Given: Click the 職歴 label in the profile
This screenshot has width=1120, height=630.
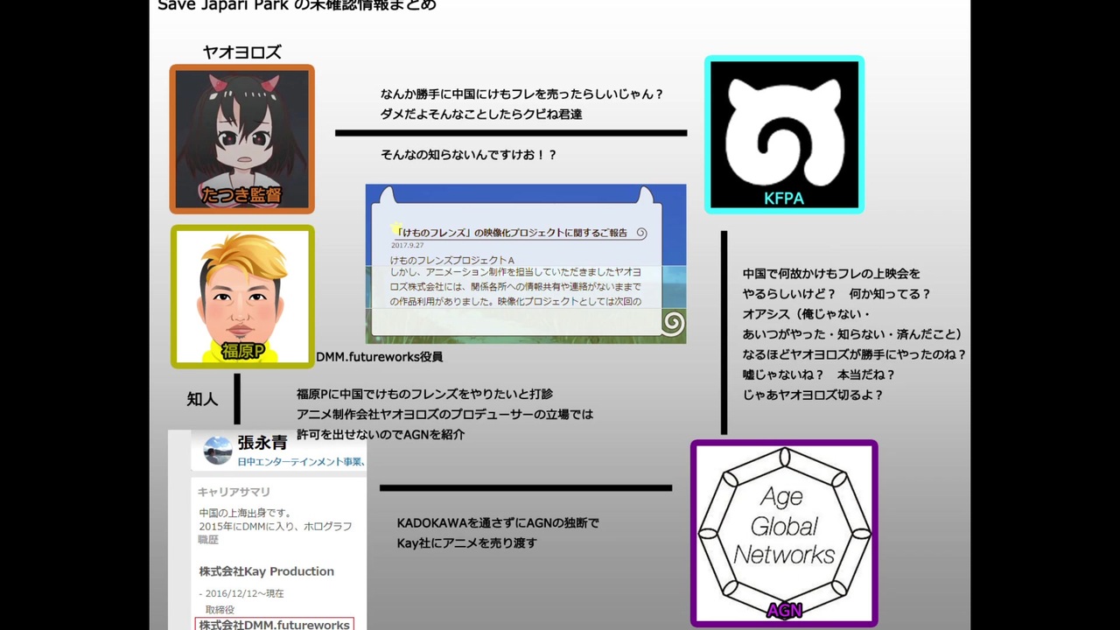Looking at the screenshot, I should (208, 540).
